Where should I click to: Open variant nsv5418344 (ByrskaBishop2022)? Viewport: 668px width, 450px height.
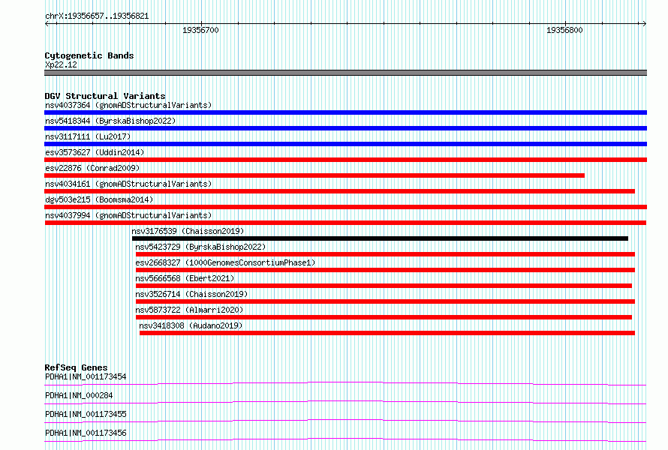(110, 121)
